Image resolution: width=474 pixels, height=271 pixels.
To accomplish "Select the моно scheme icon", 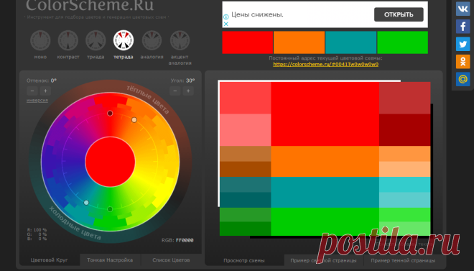I will tap(40, 40).
